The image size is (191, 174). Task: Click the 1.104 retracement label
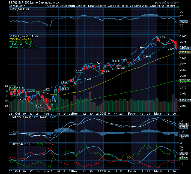tap(97, 63)
